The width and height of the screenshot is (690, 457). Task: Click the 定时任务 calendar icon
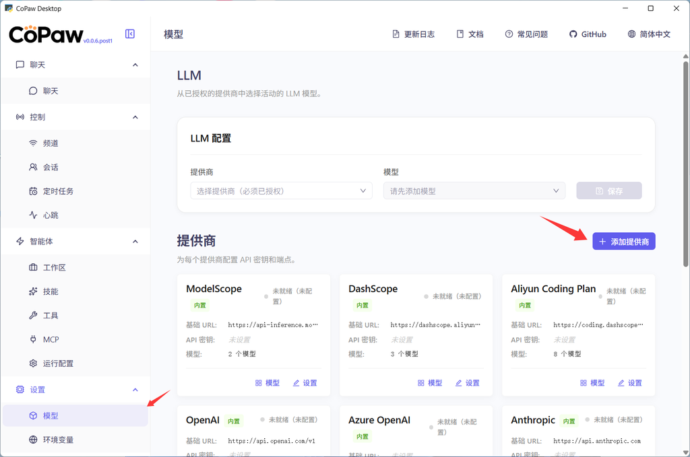33,191
